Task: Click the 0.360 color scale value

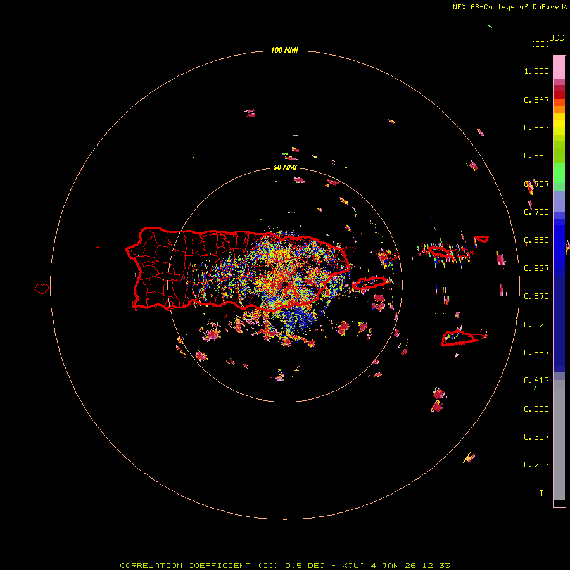Action: pyautogui.click(x=536, y=409)
